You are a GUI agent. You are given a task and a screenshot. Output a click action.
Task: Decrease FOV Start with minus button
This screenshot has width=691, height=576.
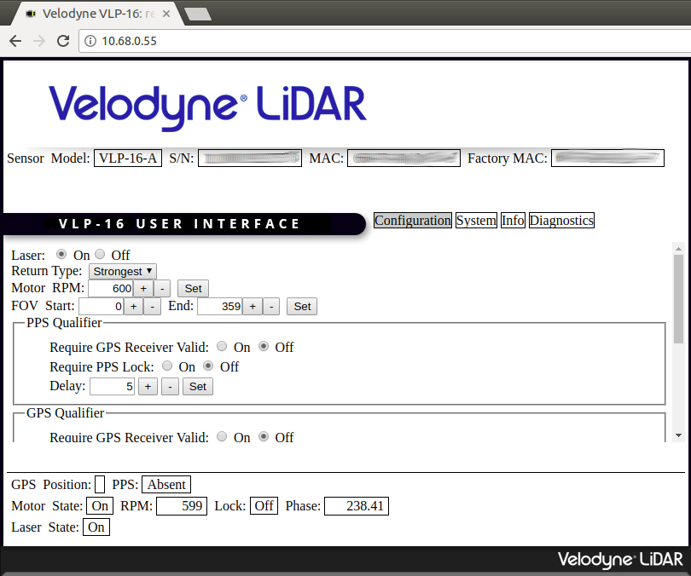153,306
